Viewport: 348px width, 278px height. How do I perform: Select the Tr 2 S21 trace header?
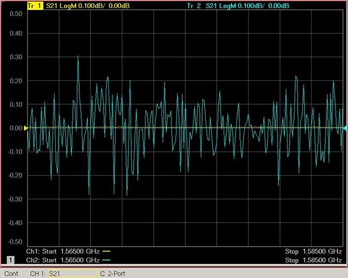(x=237, y=6)
